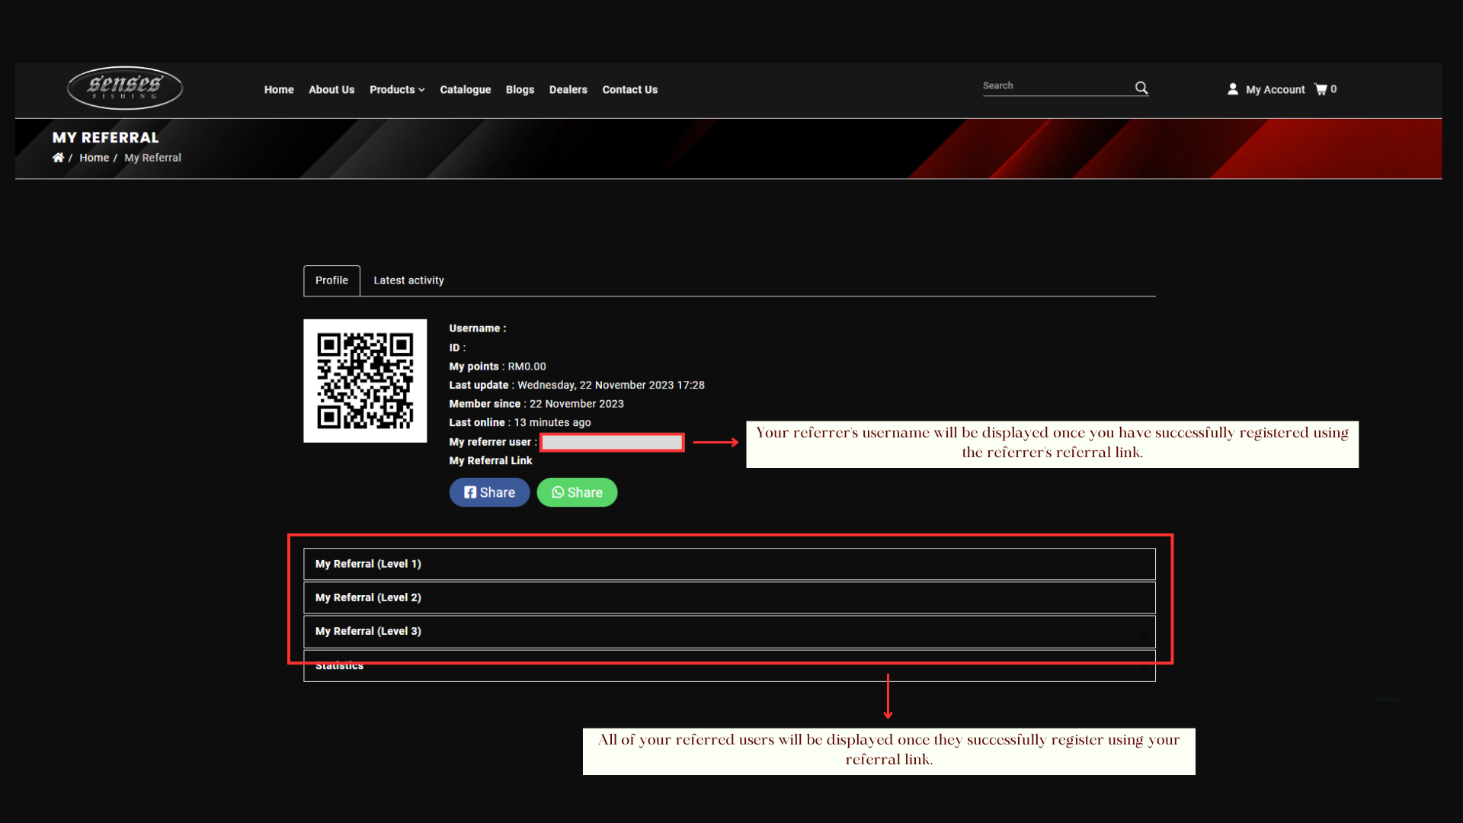Click the My Account user icon
Screen dimensions: 1463x823
(x=1233, y=89)
